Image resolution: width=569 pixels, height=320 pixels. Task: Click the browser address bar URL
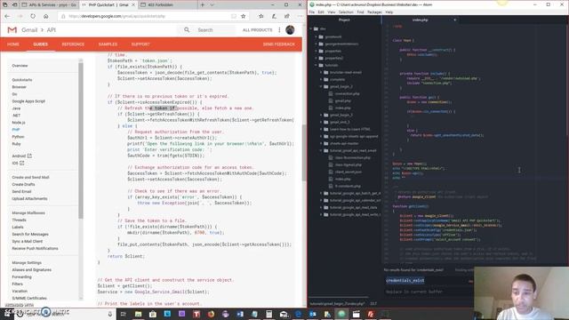coord(116,16)
